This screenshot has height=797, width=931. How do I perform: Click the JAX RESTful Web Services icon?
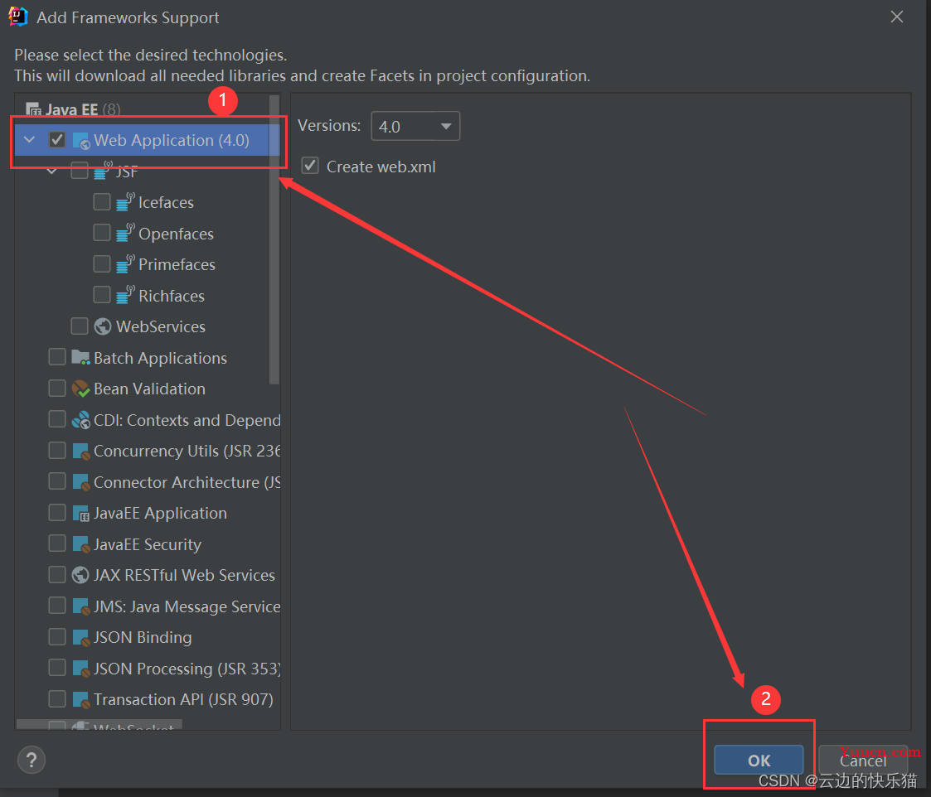(x=80, y=575)
